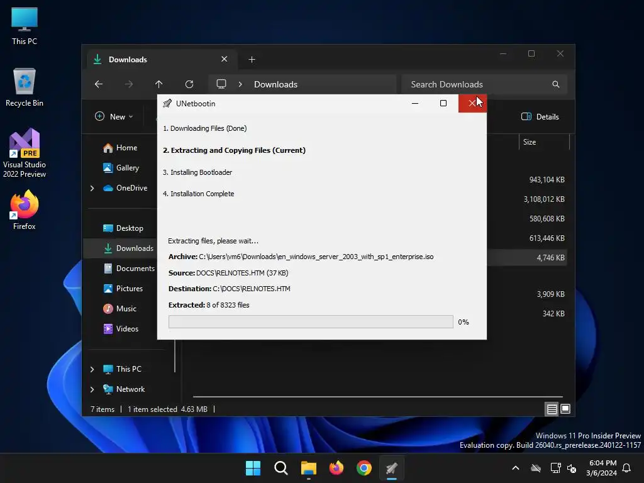Open a new File Explorer tab
The image size is (644, 483).
coord(252,60)
